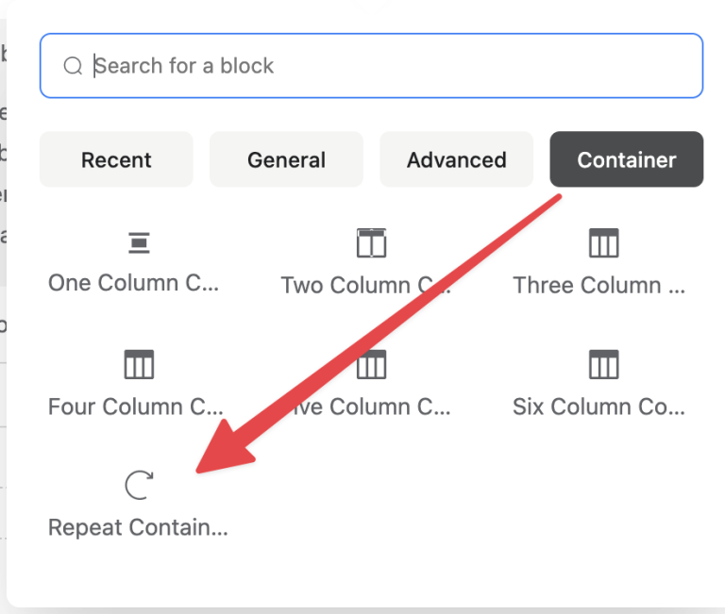725x614 pixels.
Task: Add the "Repeat Contain..." block label
Action: click(x=138, y=527)
